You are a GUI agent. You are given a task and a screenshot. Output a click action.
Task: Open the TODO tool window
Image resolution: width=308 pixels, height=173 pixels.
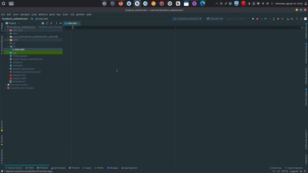tap(29, 168)
